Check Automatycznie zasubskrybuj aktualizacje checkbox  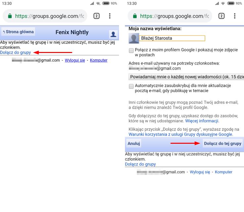tap(131, 86)
